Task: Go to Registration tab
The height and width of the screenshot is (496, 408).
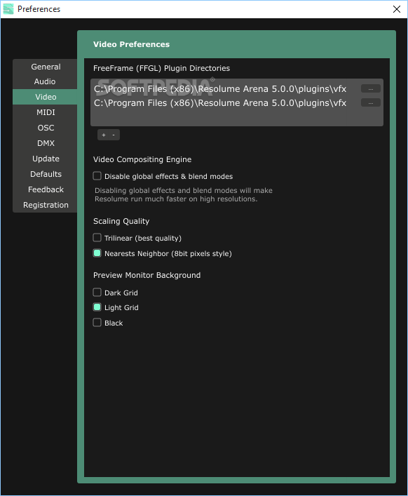Action: click(x=46, y=205)
